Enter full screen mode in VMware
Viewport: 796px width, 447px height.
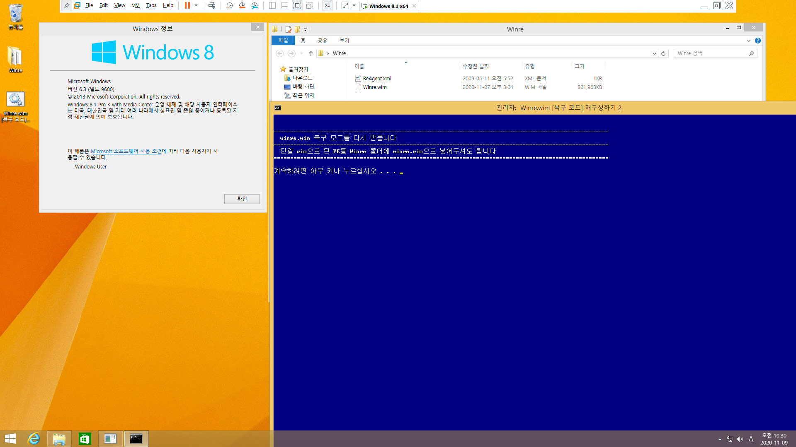(297, 5)
